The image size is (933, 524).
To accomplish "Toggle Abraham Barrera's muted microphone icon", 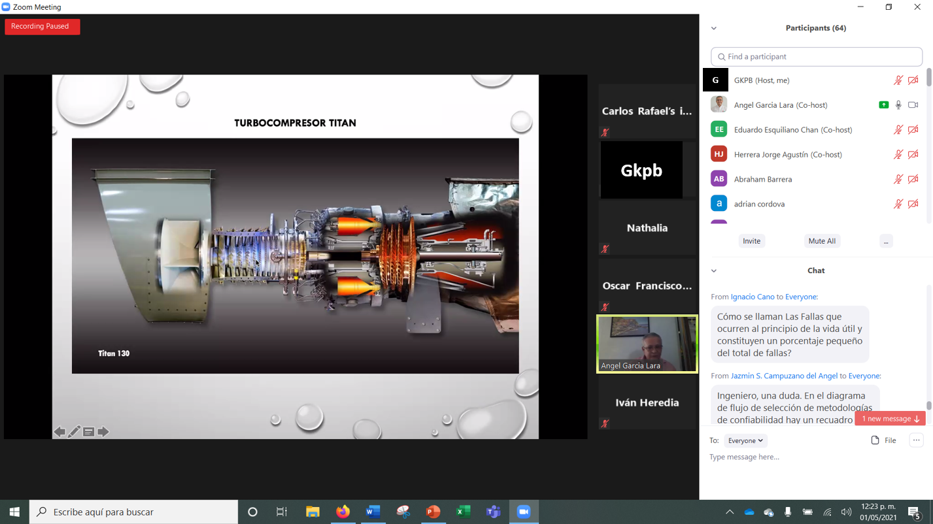I will pos(898,180).
